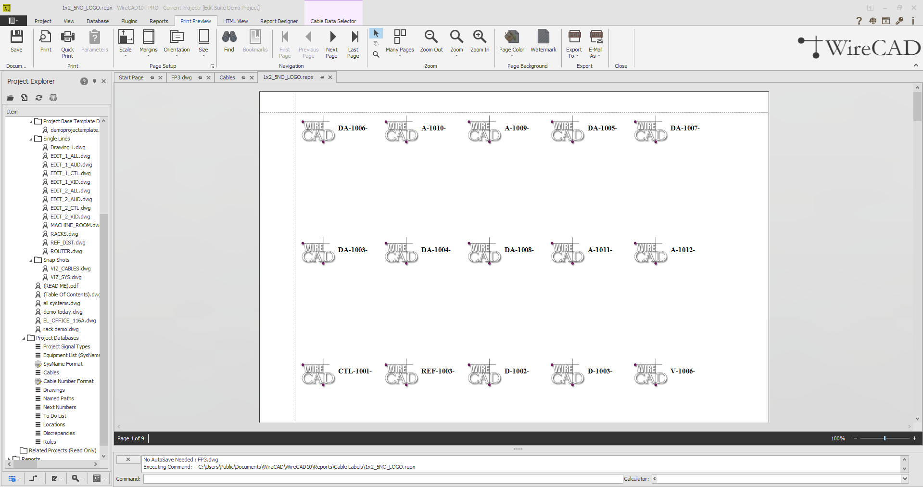Open Project Explorer help icon
The width and height of the screenshot is (923, 487).
pyautogui.click(x=84, y=81)
